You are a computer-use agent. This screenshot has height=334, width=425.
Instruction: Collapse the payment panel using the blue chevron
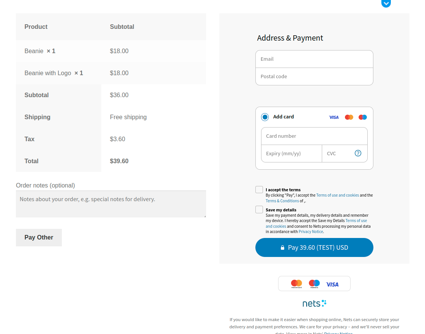386,4
